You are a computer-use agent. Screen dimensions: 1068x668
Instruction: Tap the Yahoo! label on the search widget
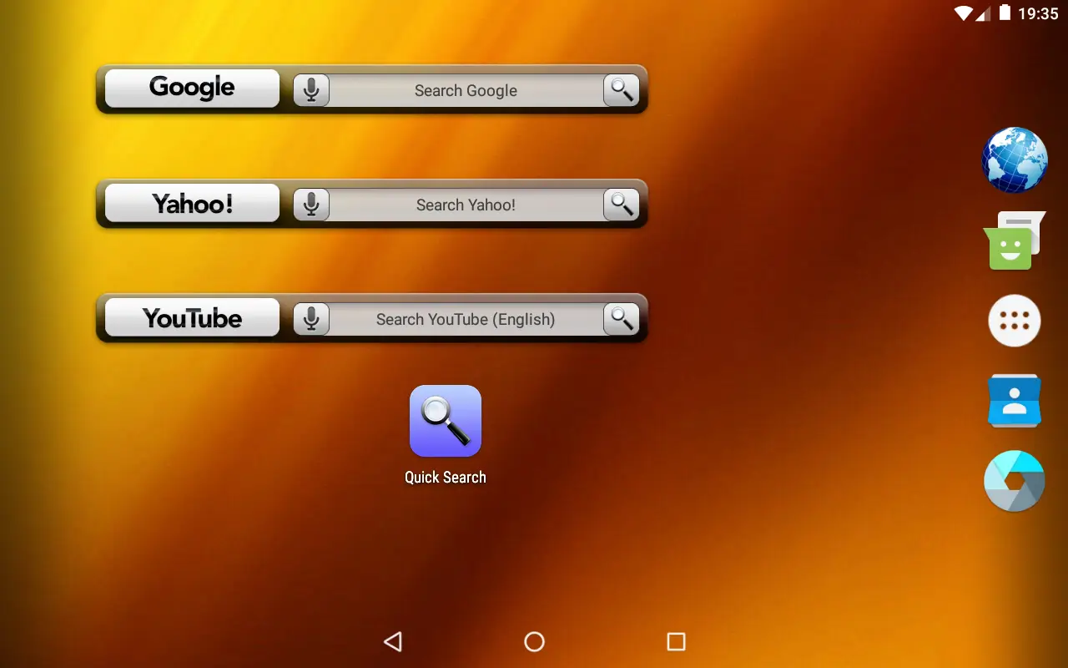(190, 203)
